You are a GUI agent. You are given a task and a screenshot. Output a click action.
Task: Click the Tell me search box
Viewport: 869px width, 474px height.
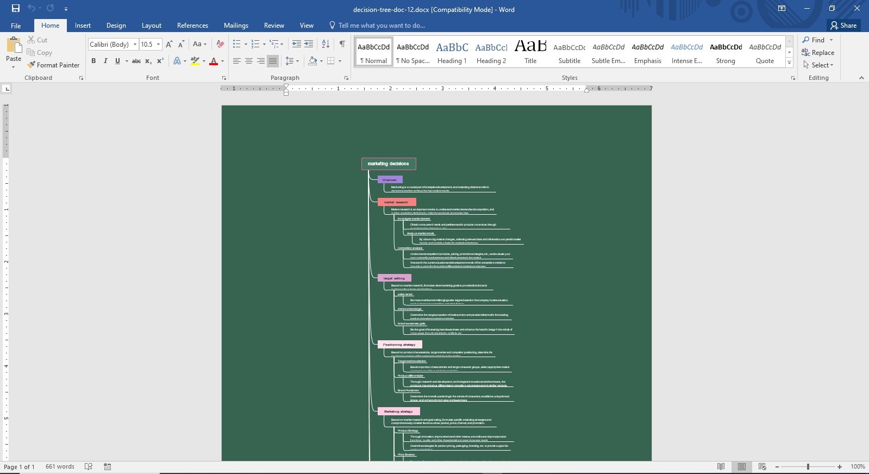coord(382,26)
